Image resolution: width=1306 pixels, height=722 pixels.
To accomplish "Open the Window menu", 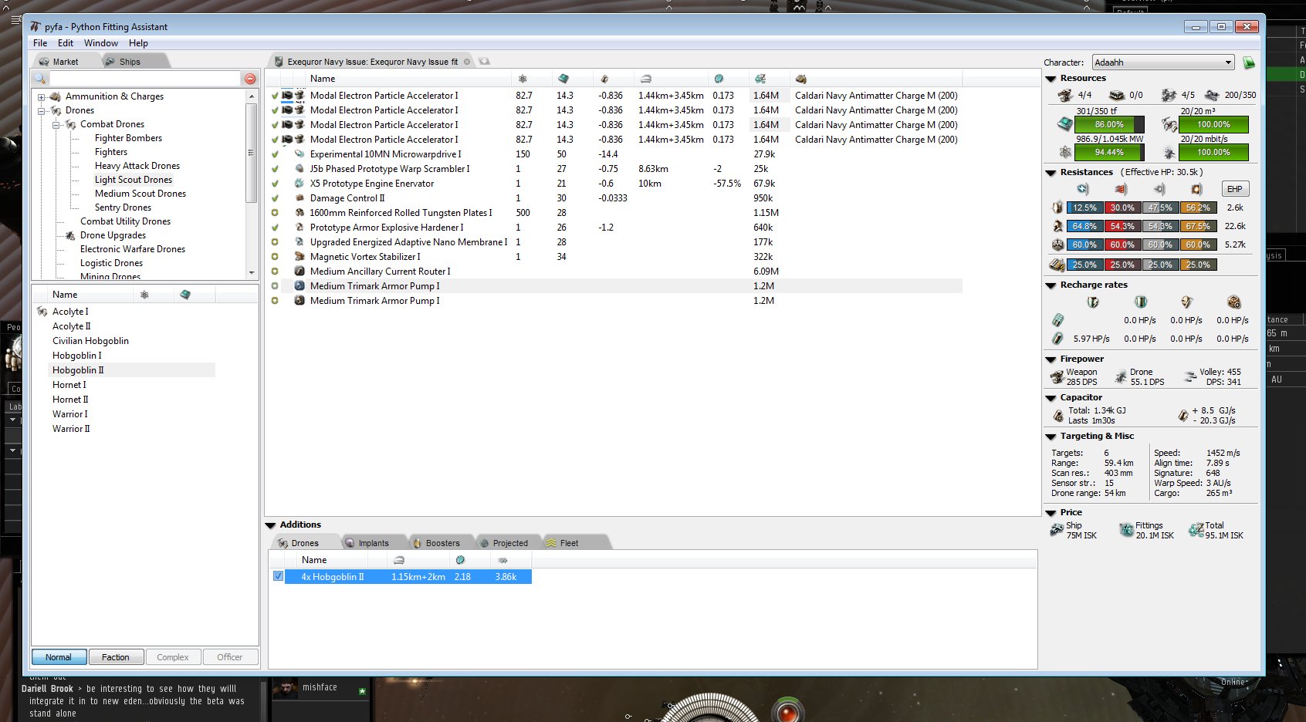I will (x=101, y=43).
